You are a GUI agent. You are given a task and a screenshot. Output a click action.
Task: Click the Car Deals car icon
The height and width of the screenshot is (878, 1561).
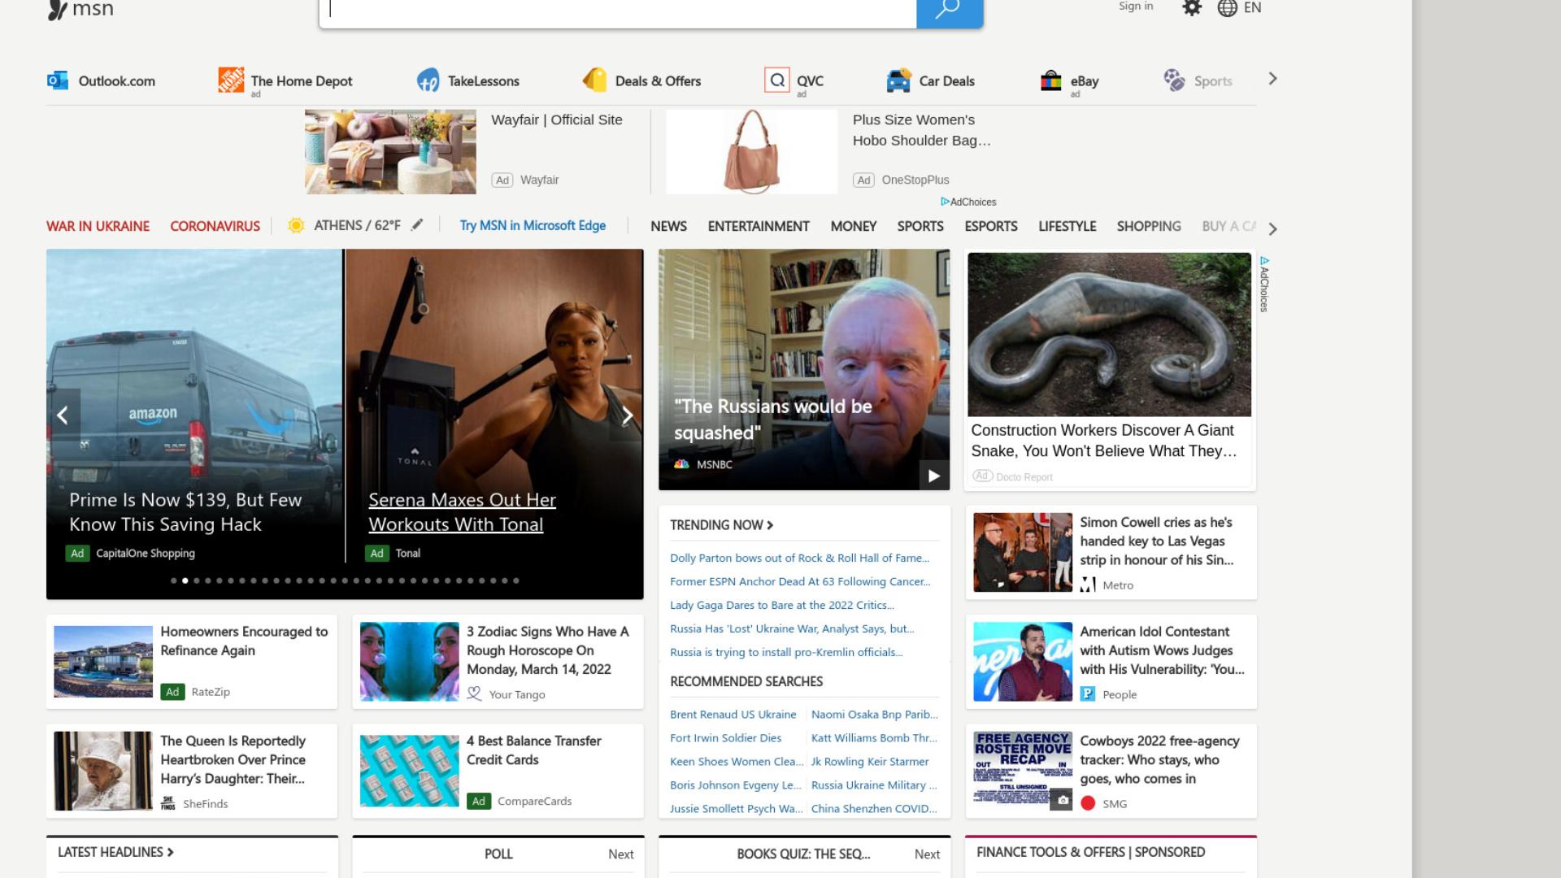click(x=898, y=80)
